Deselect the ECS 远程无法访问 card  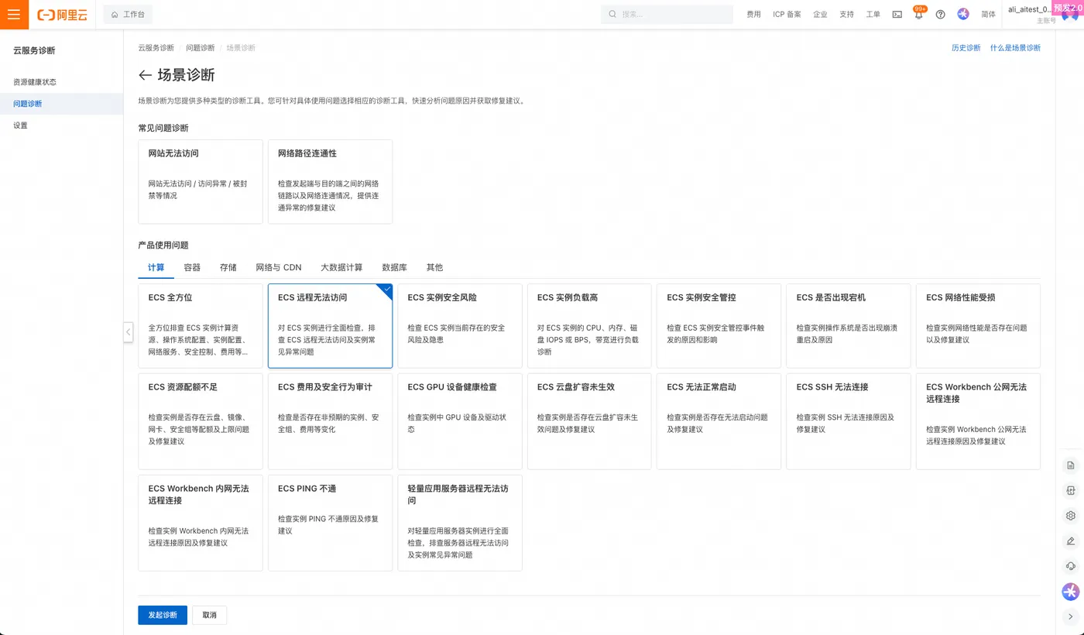330,326
